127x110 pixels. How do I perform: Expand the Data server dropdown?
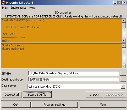[123, 86]
